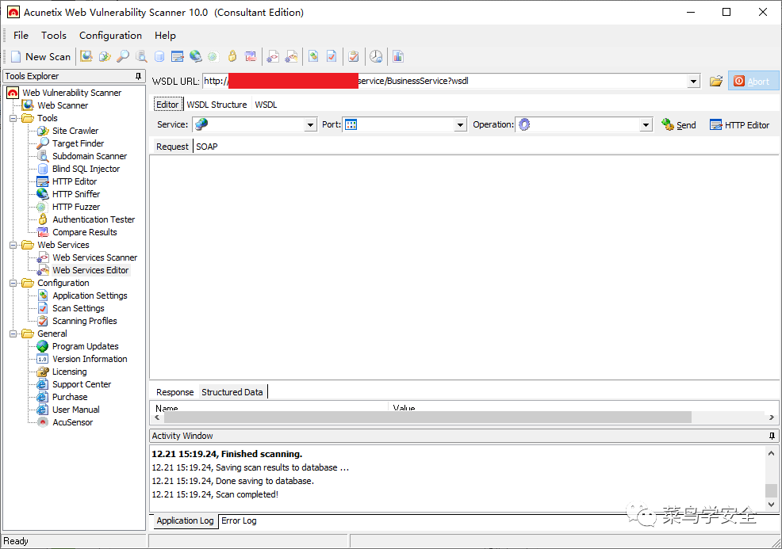Select the Structured Data tab

coord(232,392)
